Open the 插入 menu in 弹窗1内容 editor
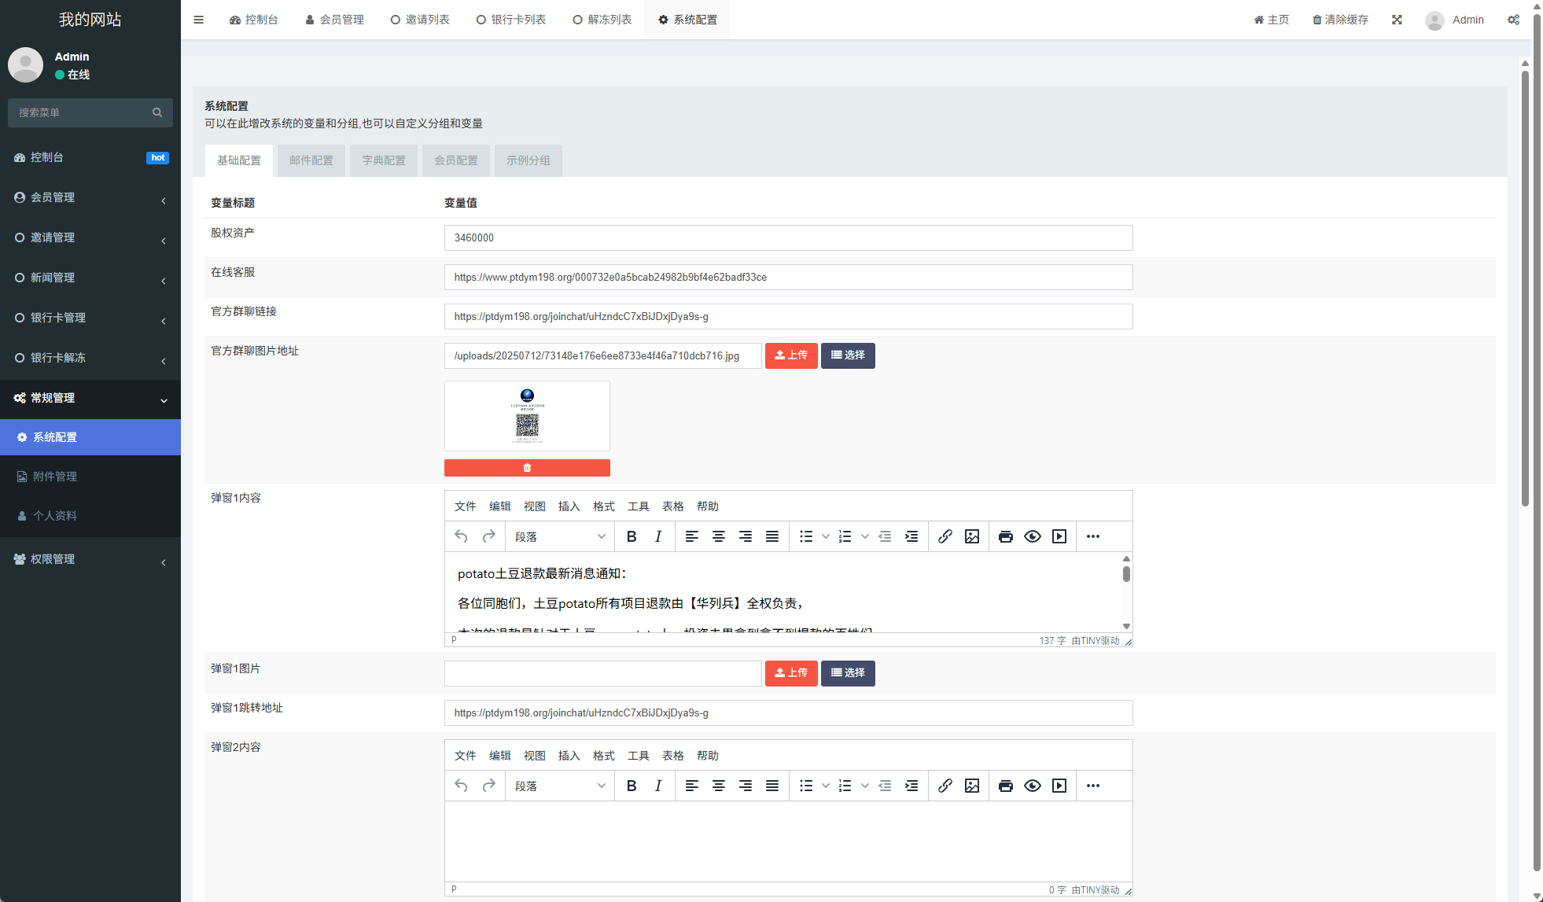The height and width of the screenshot is (902, 1543). [569, 506]
